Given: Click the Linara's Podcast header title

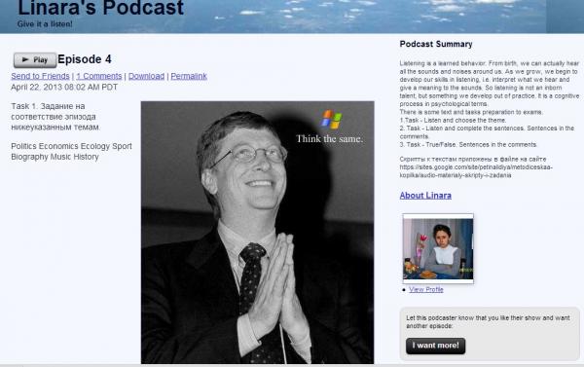Looking at the screenshot, I should click(x=100, y=8).
